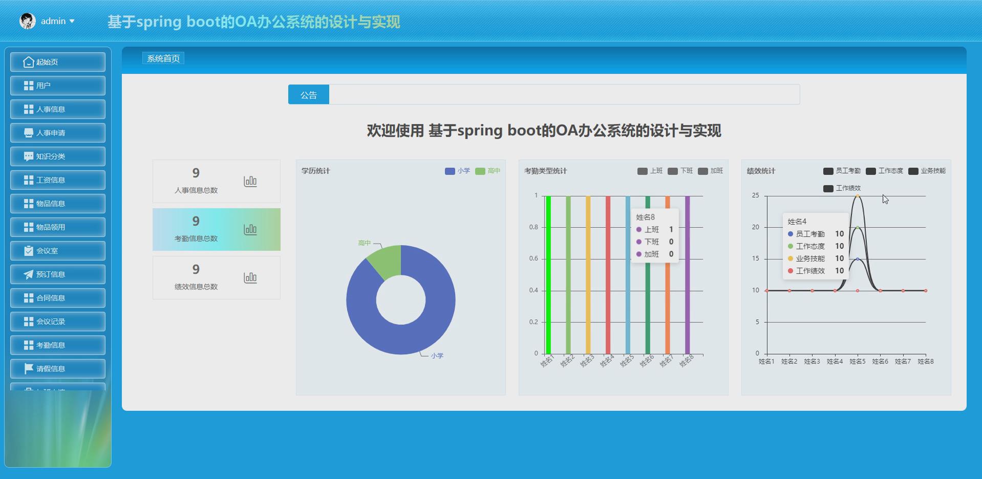Go to 物品信息 in the sidebar

[x=58, y=203]
